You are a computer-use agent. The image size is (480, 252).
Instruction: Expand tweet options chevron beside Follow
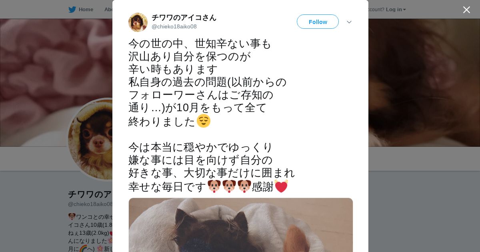[x=349, y=22]
